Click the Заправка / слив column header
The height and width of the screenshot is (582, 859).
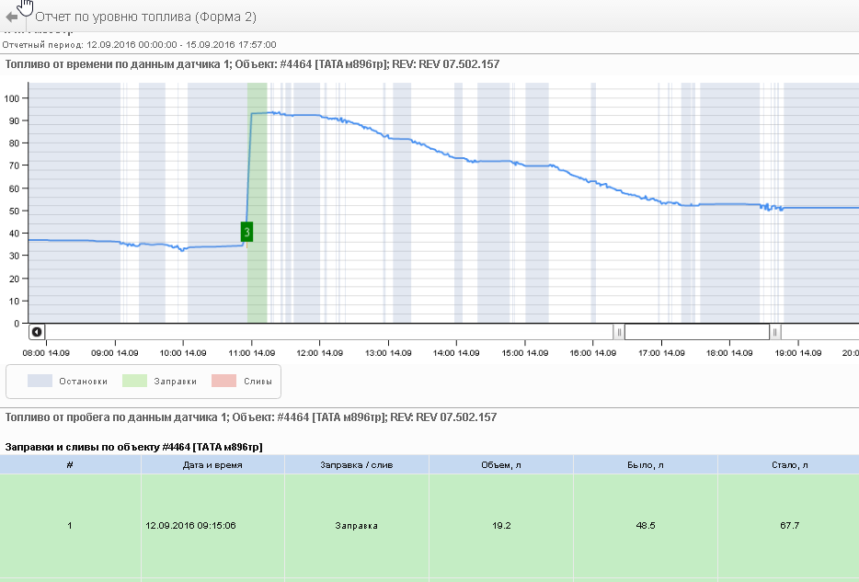click(356, 465)
